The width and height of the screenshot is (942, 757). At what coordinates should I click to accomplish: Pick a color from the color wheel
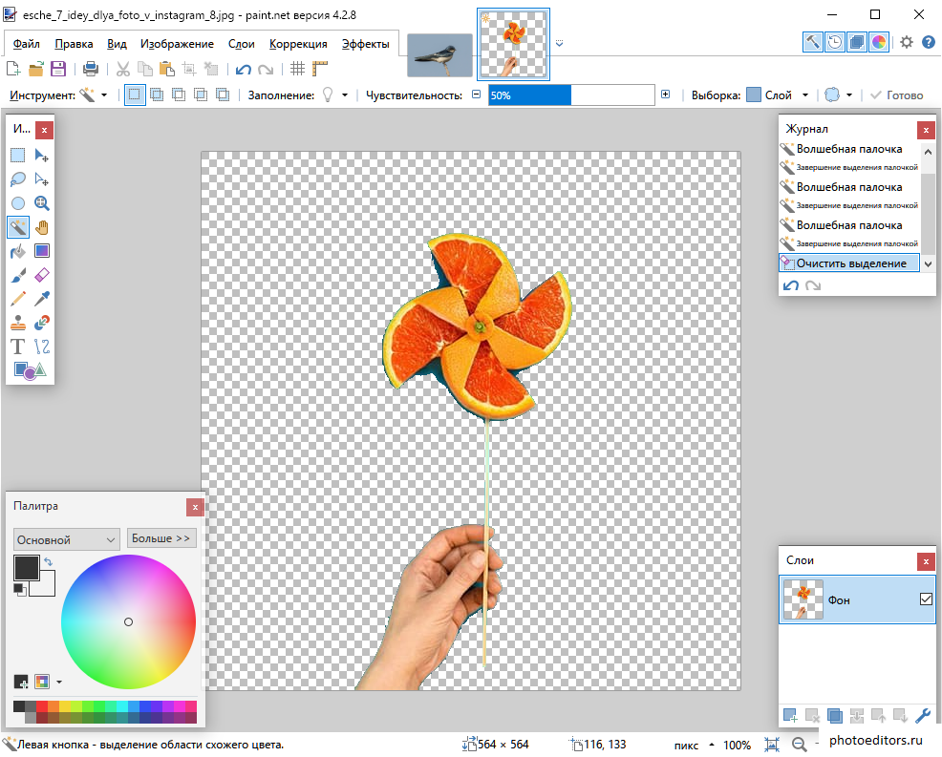click(x=128, y=622)
